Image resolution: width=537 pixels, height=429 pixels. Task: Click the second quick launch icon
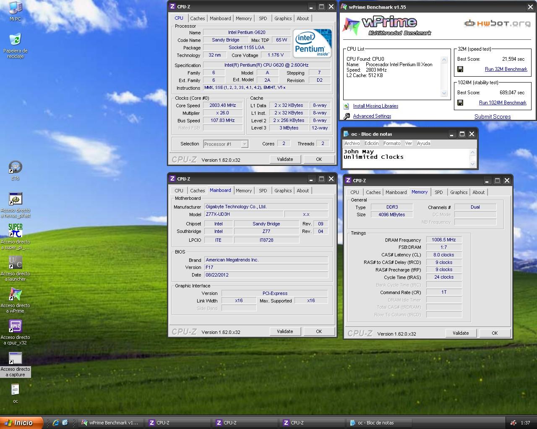pos(65,423)
